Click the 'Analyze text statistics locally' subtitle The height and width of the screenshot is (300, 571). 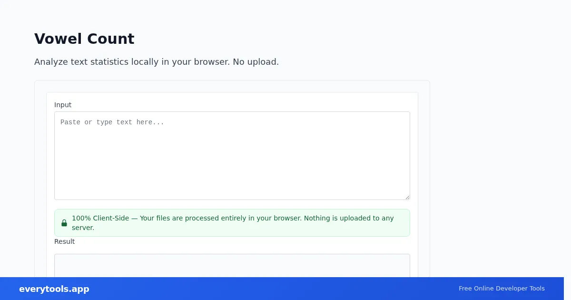coord(157,62)
